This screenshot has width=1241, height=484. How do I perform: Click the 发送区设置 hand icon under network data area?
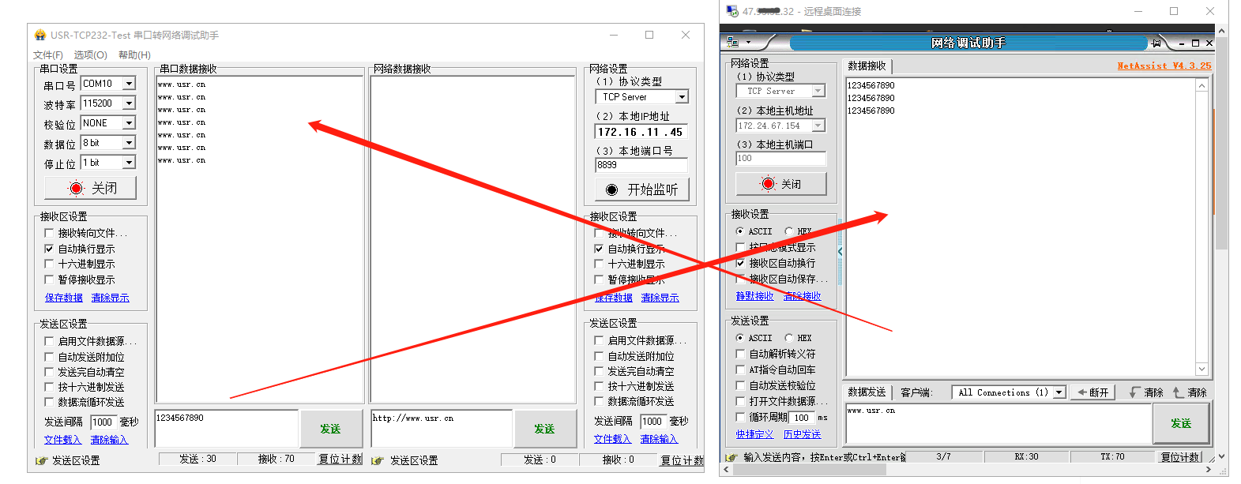tap(378, 460)
